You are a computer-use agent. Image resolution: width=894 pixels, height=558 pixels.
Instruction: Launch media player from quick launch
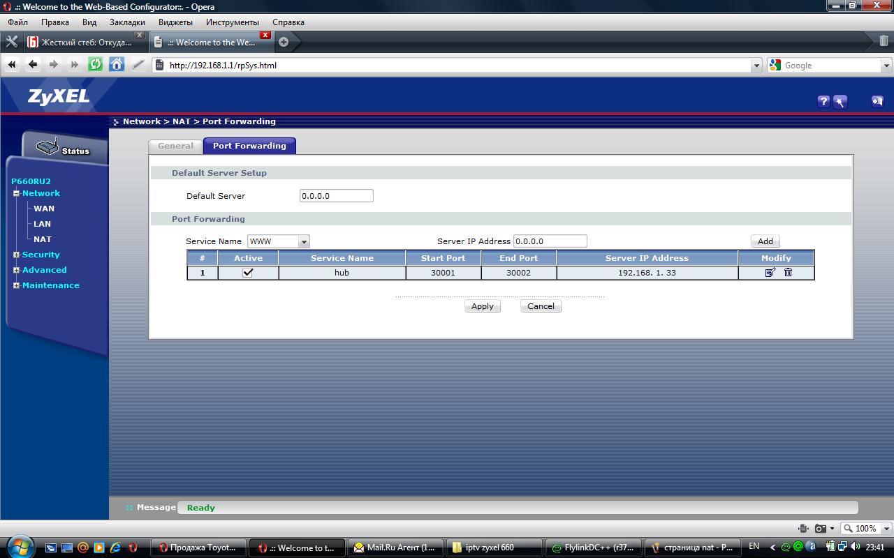(x=99, y=548)
